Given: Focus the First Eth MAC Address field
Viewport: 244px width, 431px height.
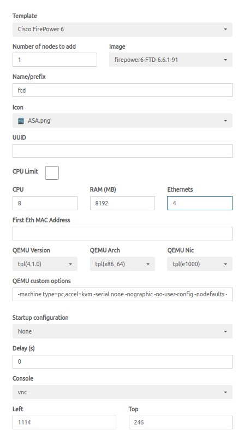Looking at the screenshot, I should pos(122,234).
